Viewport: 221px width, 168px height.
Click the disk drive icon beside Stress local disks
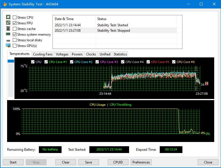tap(8, 40)
